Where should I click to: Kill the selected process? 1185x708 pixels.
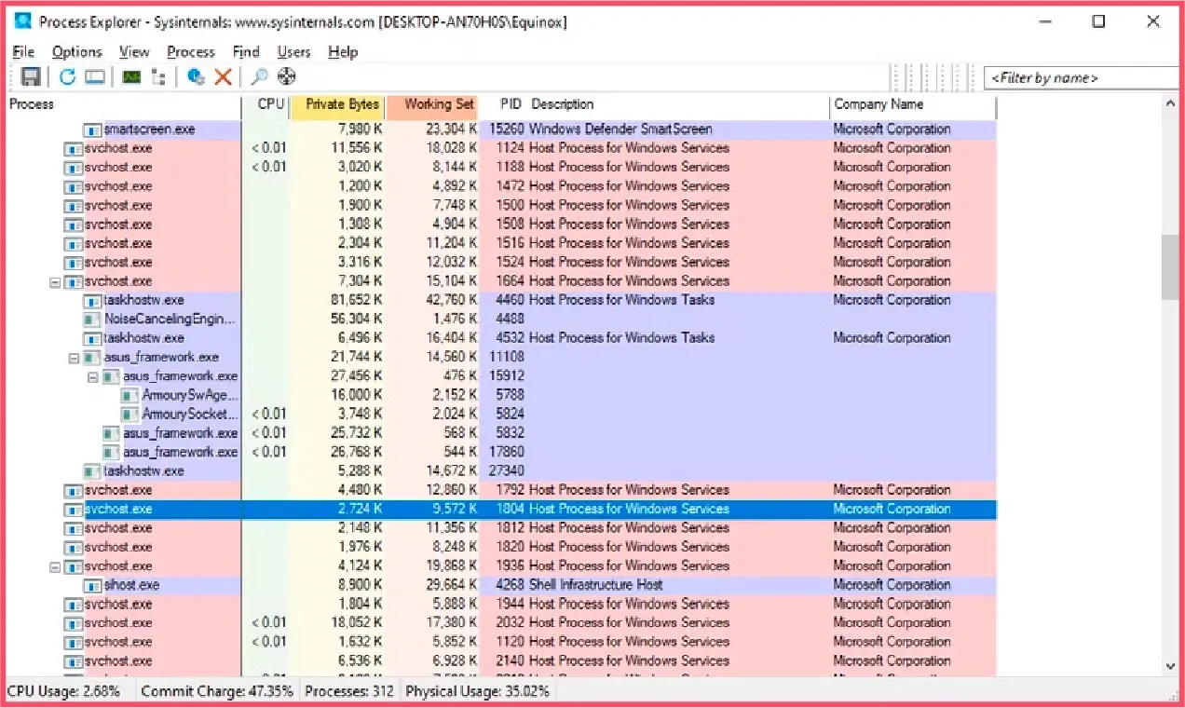click(223, 76)
